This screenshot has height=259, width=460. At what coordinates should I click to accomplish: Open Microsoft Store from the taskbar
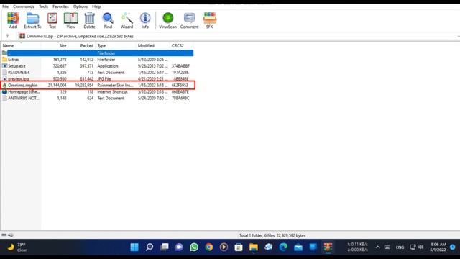[x=239, y=247]
